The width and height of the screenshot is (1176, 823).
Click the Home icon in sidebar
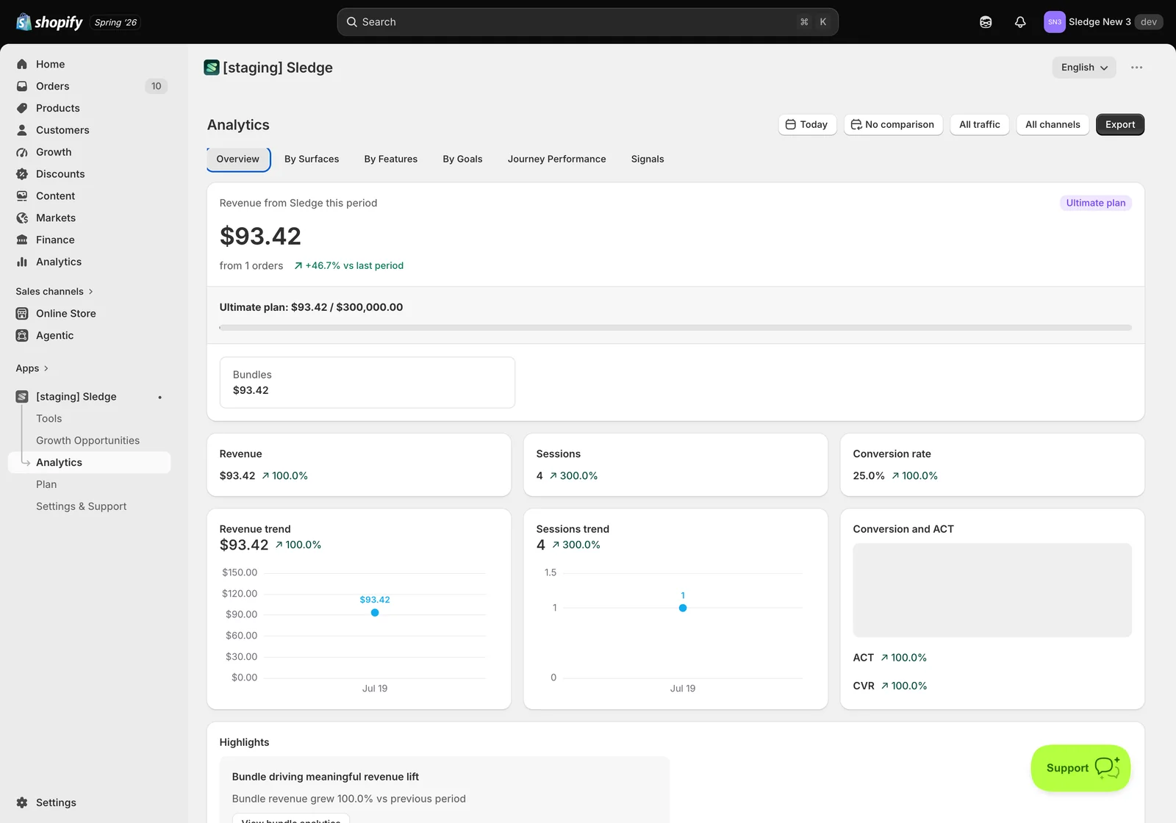[x=22, y=64]
